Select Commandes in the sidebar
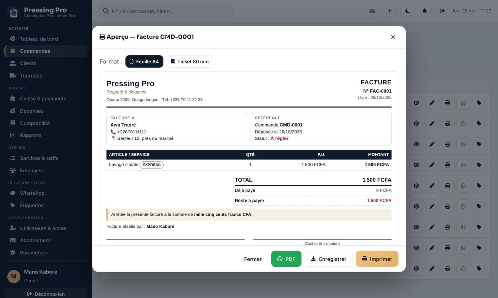 tap(46, 51)
